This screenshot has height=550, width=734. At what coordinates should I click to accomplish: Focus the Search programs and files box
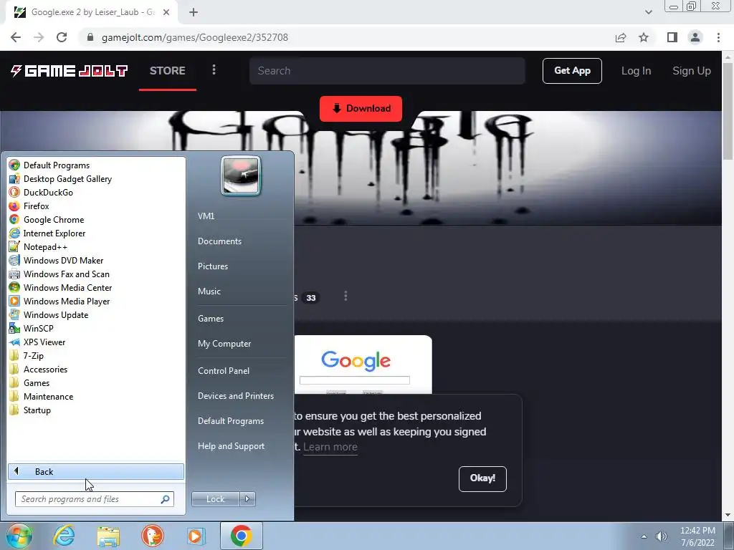[95, 499]
